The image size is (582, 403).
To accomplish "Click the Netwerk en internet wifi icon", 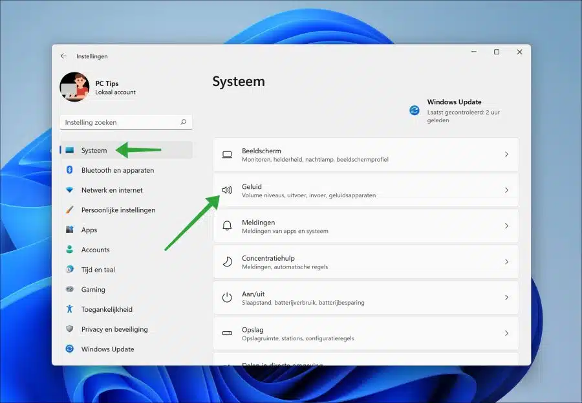I will (69, 190).
